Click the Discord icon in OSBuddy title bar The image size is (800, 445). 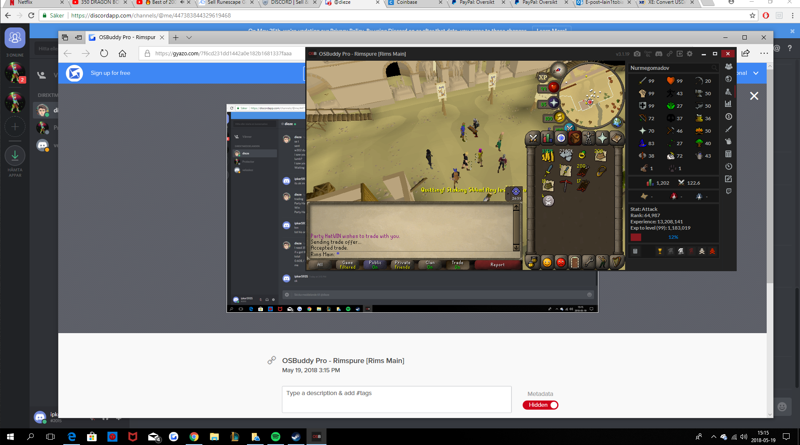click(x=659, y=54)
